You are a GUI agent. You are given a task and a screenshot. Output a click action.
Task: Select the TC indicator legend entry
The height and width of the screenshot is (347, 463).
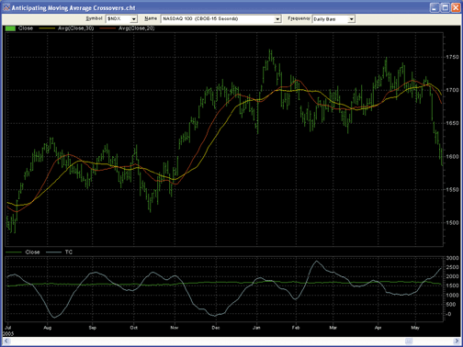point(60,252)
